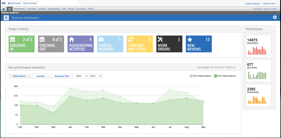281x138 pixels.
Task: Open the Front Desk menu
Action: (x=31, y=9)
